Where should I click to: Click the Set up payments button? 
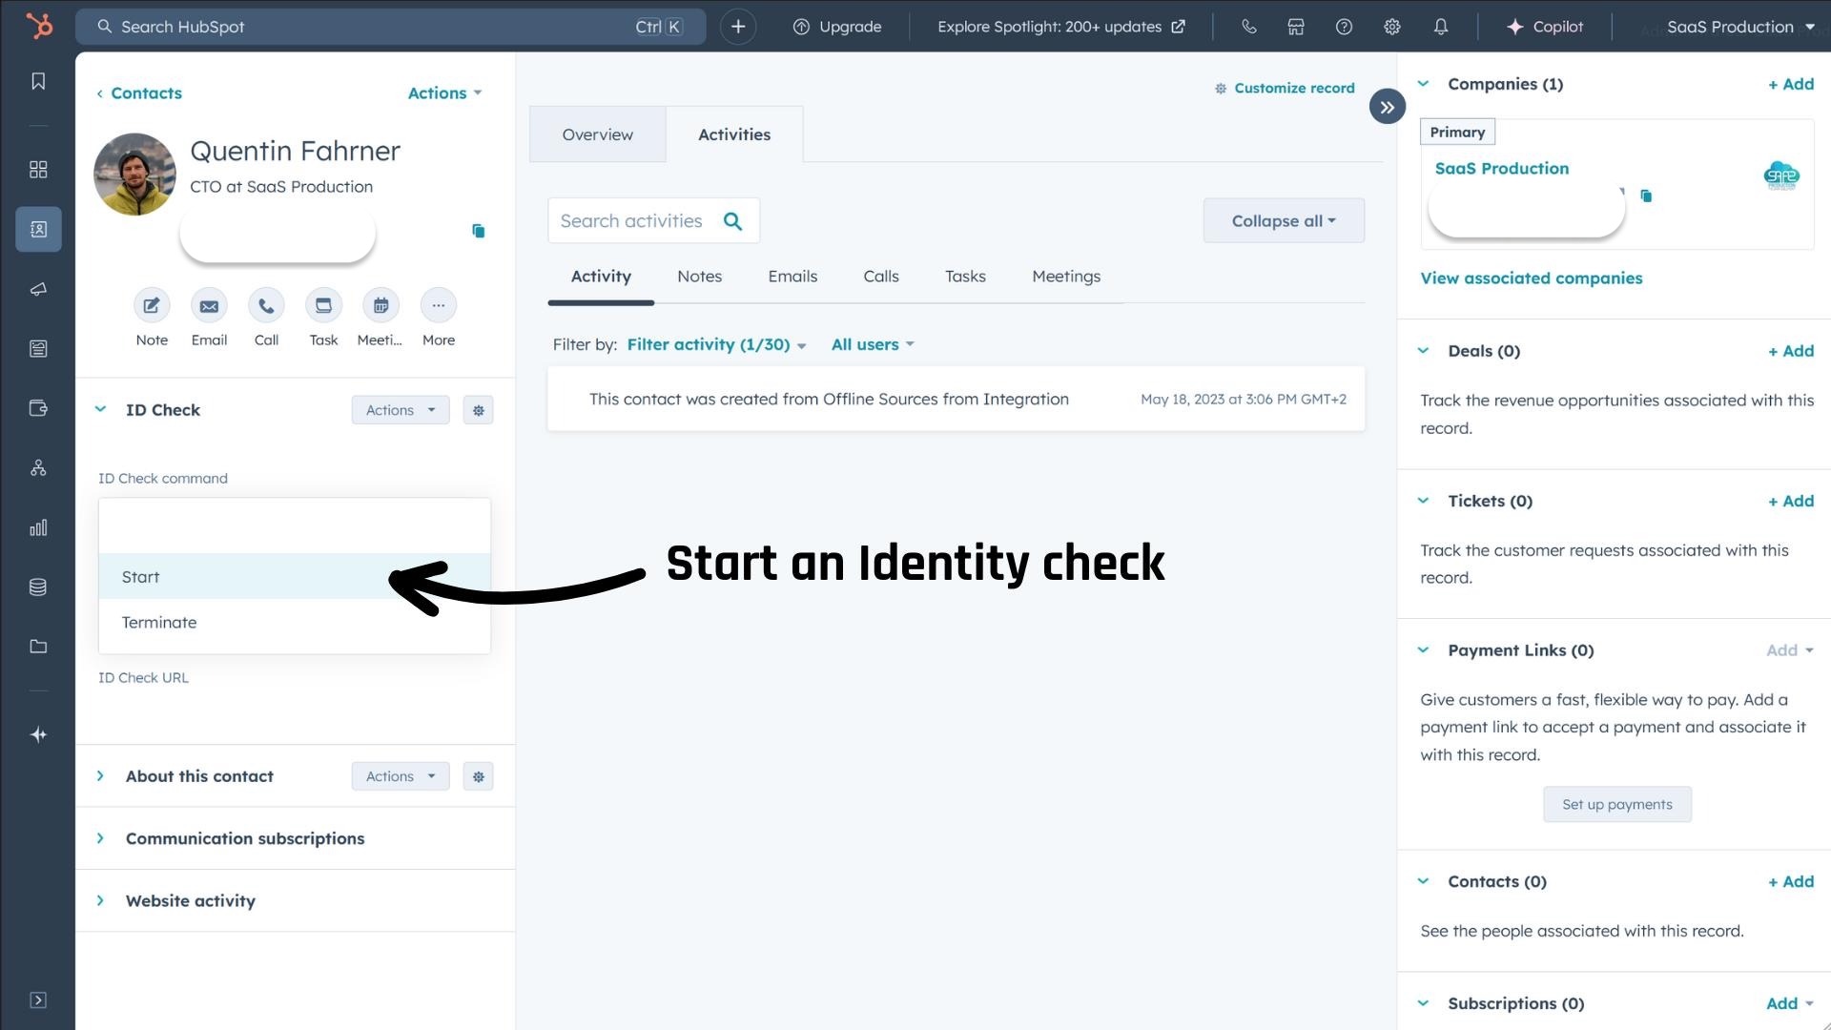click(1615, 804)
